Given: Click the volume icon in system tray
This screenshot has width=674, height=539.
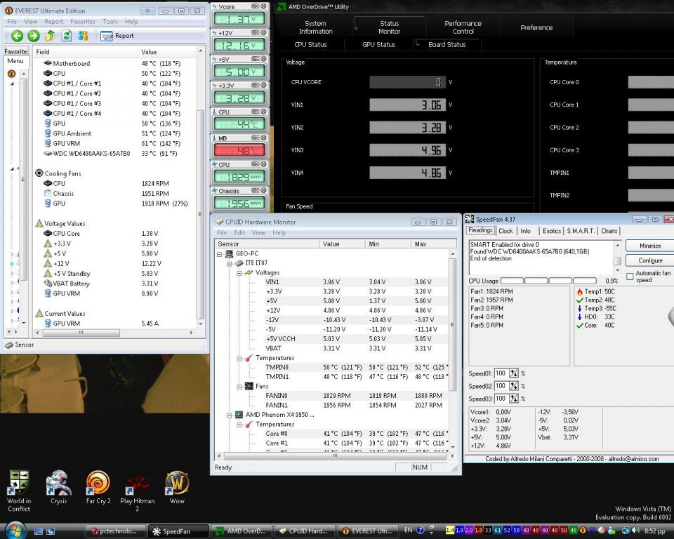Looking at the screenshot, I should click(x=636, y=531).
